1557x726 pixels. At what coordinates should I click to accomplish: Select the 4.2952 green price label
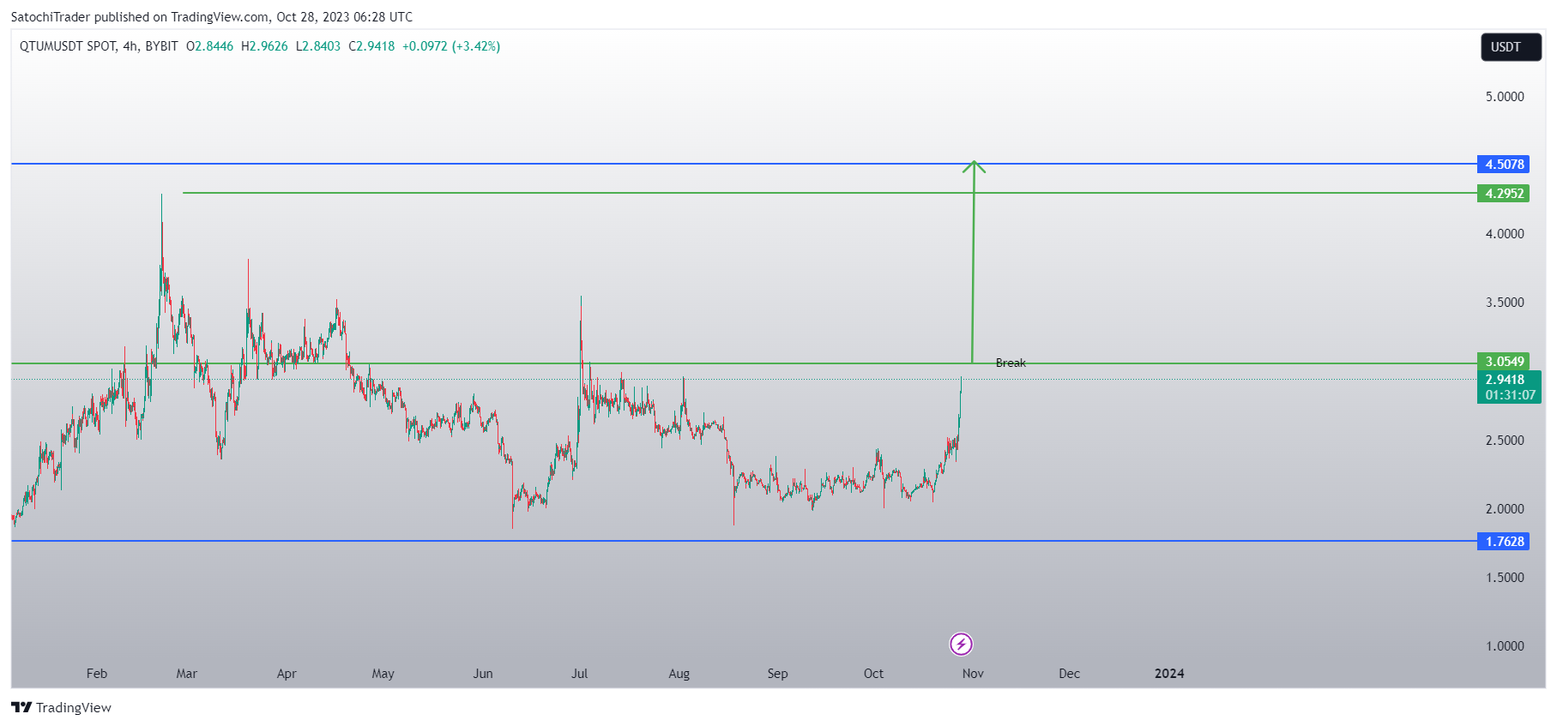point(1503,193)
